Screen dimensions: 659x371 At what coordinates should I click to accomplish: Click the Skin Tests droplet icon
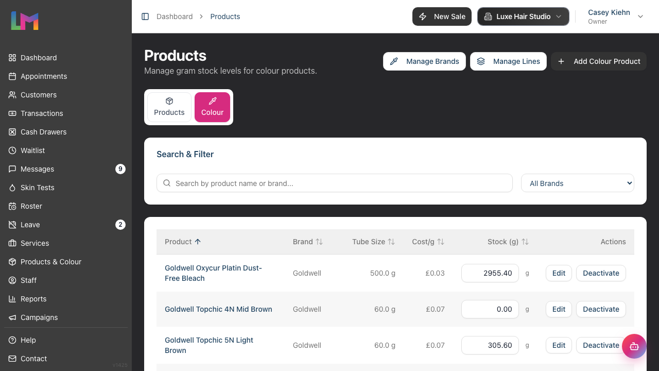(12, 188)
